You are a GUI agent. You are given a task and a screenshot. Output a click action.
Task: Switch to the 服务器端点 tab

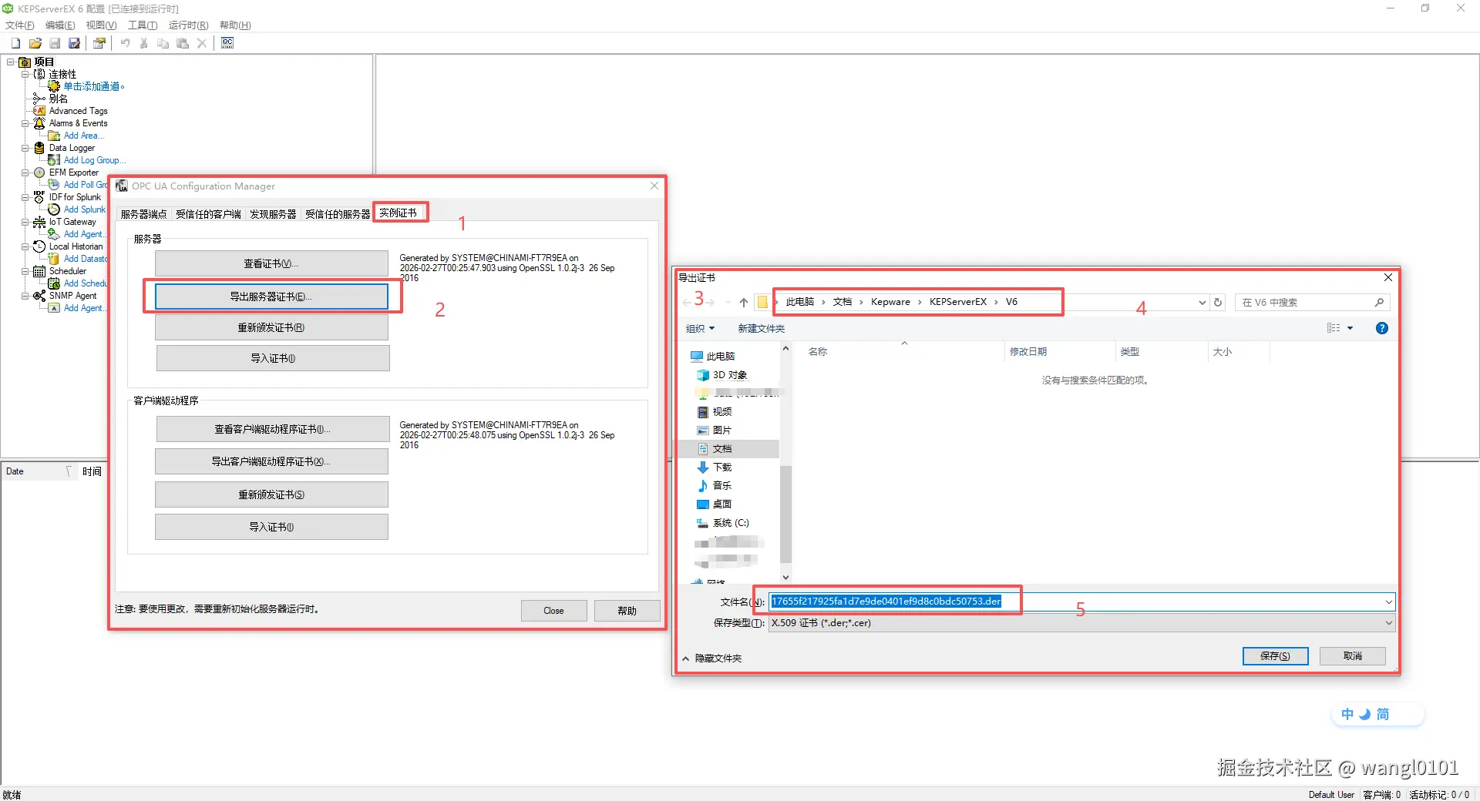click(143, 214)
